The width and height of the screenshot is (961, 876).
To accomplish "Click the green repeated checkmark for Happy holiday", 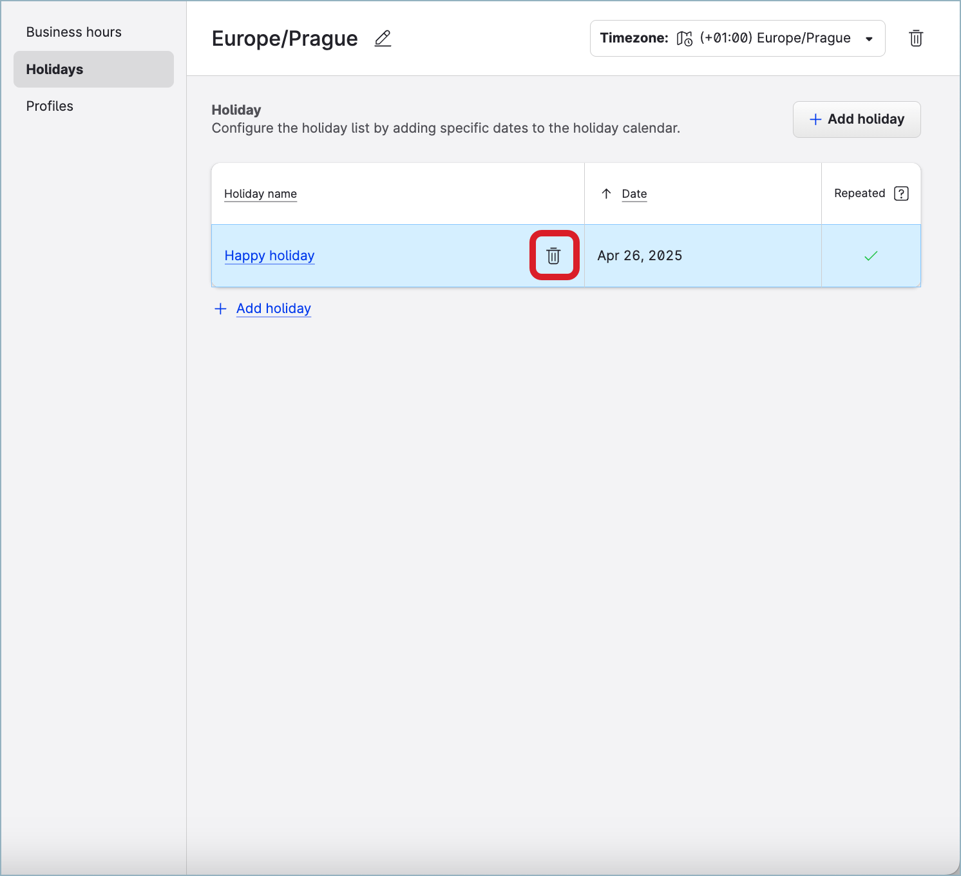I will click(871, 256).
